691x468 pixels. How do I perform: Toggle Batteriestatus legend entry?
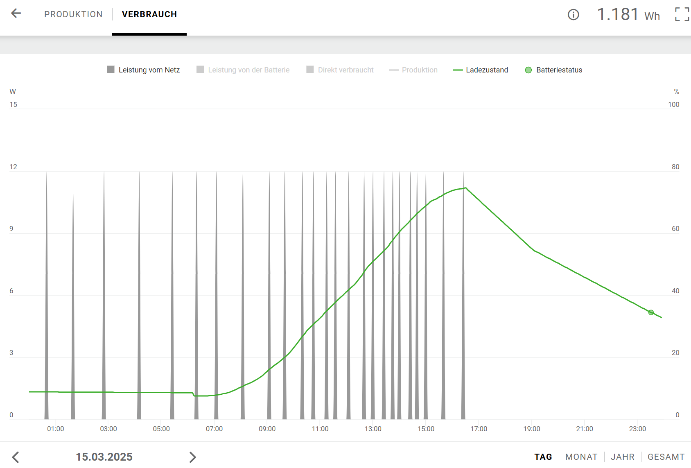[x=553, y=70]
